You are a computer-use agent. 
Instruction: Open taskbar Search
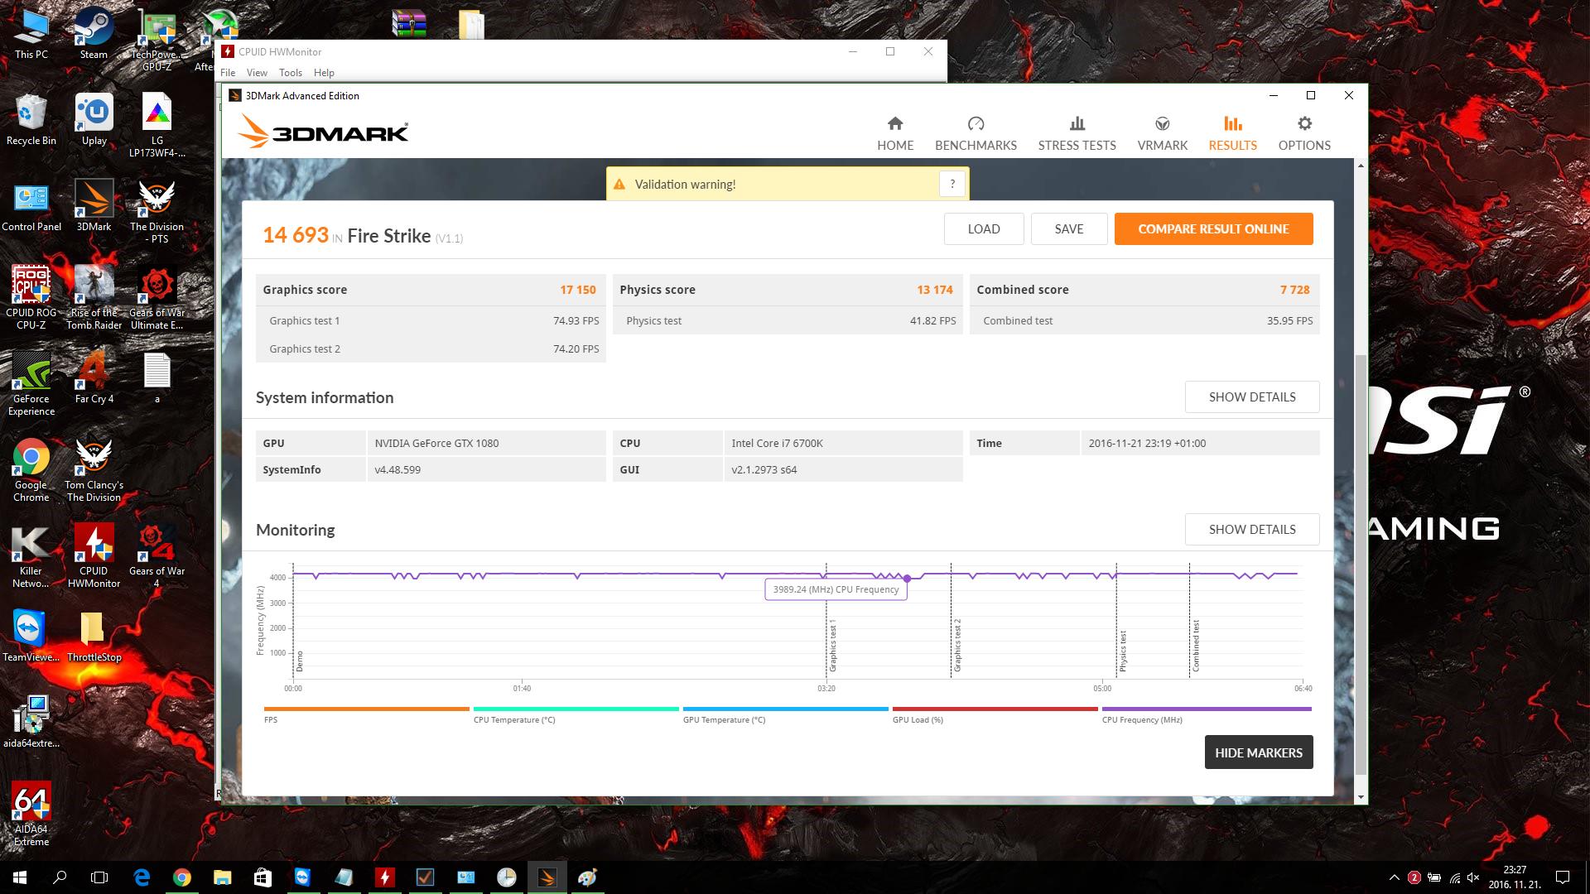point(60,877)
